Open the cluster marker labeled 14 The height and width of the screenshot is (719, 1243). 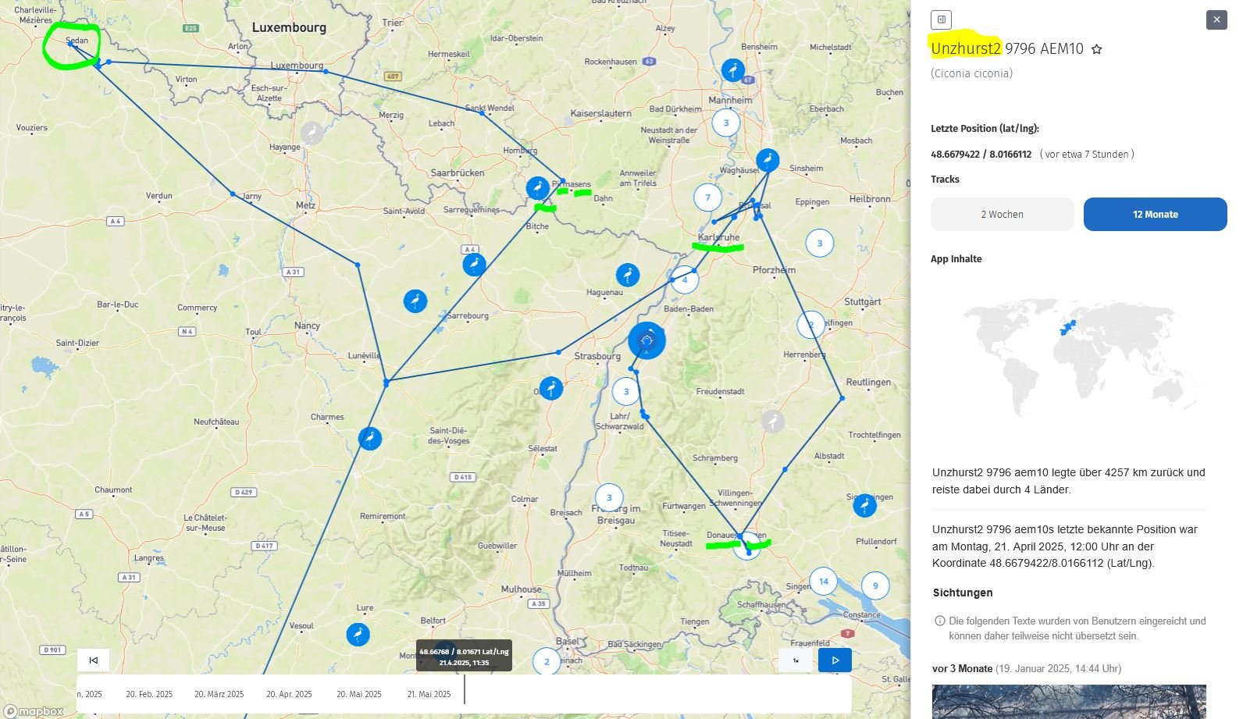(x=823, y=581)
